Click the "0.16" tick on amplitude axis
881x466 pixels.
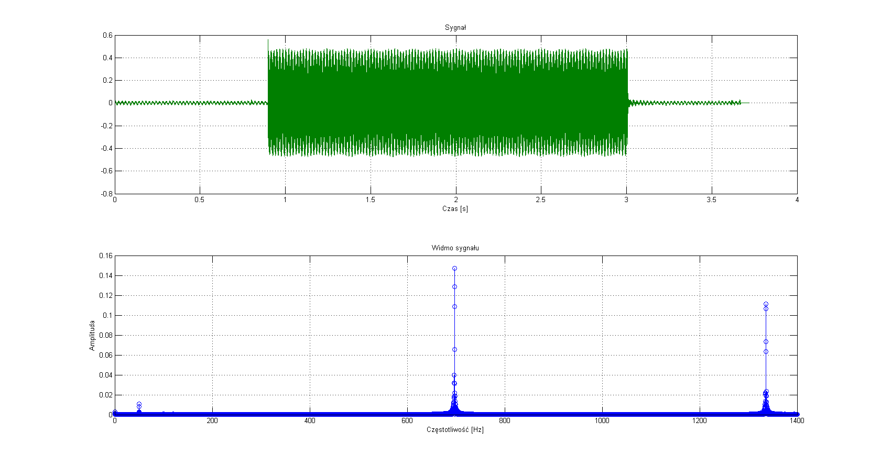pos(106,256)
